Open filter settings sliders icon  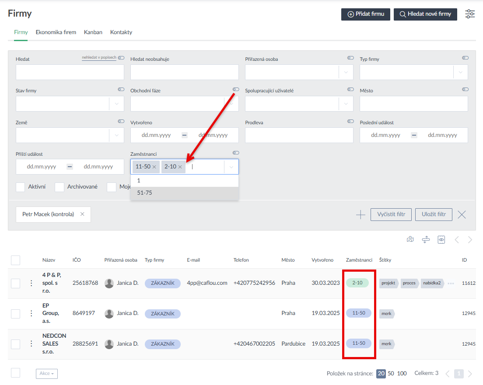click(470, 14)
